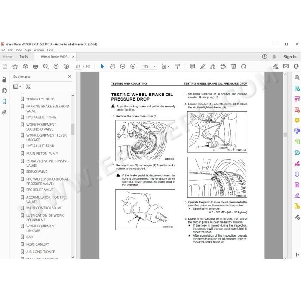This screenshot has width=301, height=301.
Task: Click the scrolling mode icon
Action: pyautogui.click(x=177, y=66)
